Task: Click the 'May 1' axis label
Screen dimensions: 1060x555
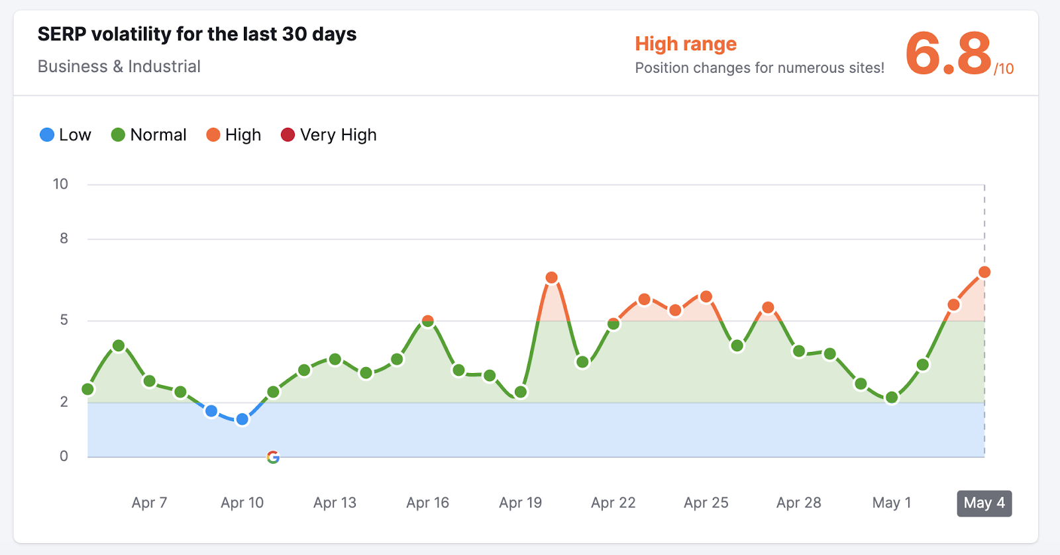Action: (x=892, y=503)
